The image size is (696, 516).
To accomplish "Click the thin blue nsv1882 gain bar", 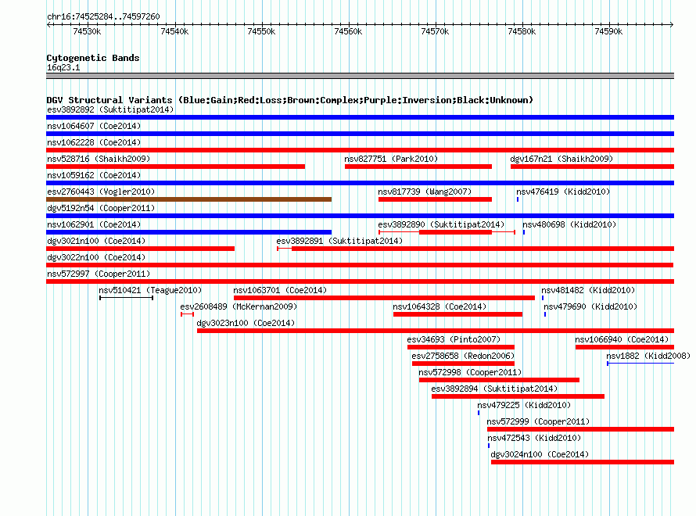I will (x=640, y=364).
